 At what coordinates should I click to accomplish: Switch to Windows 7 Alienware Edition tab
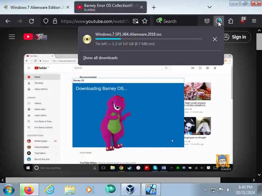click(x=36, y=7)
